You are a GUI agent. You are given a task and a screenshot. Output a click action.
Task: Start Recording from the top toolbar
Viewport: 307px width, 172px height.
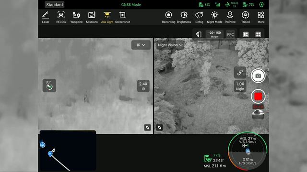[168, 17]
